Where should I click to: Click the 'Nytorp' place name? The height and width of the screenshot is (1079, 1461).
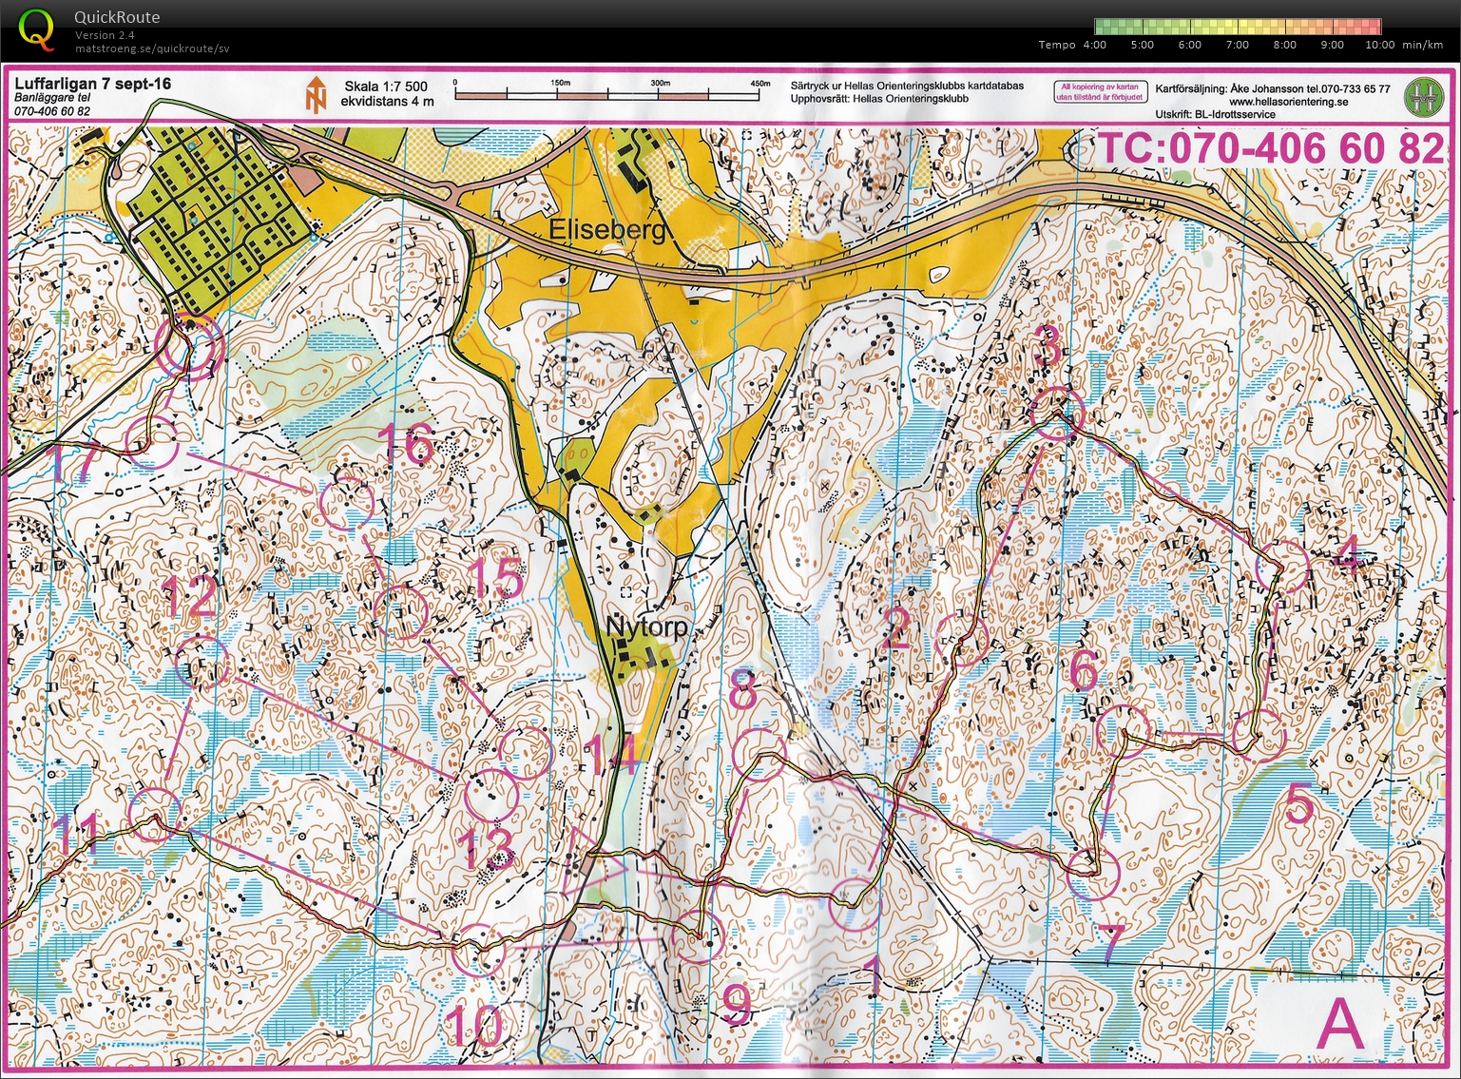click(646, 628)
